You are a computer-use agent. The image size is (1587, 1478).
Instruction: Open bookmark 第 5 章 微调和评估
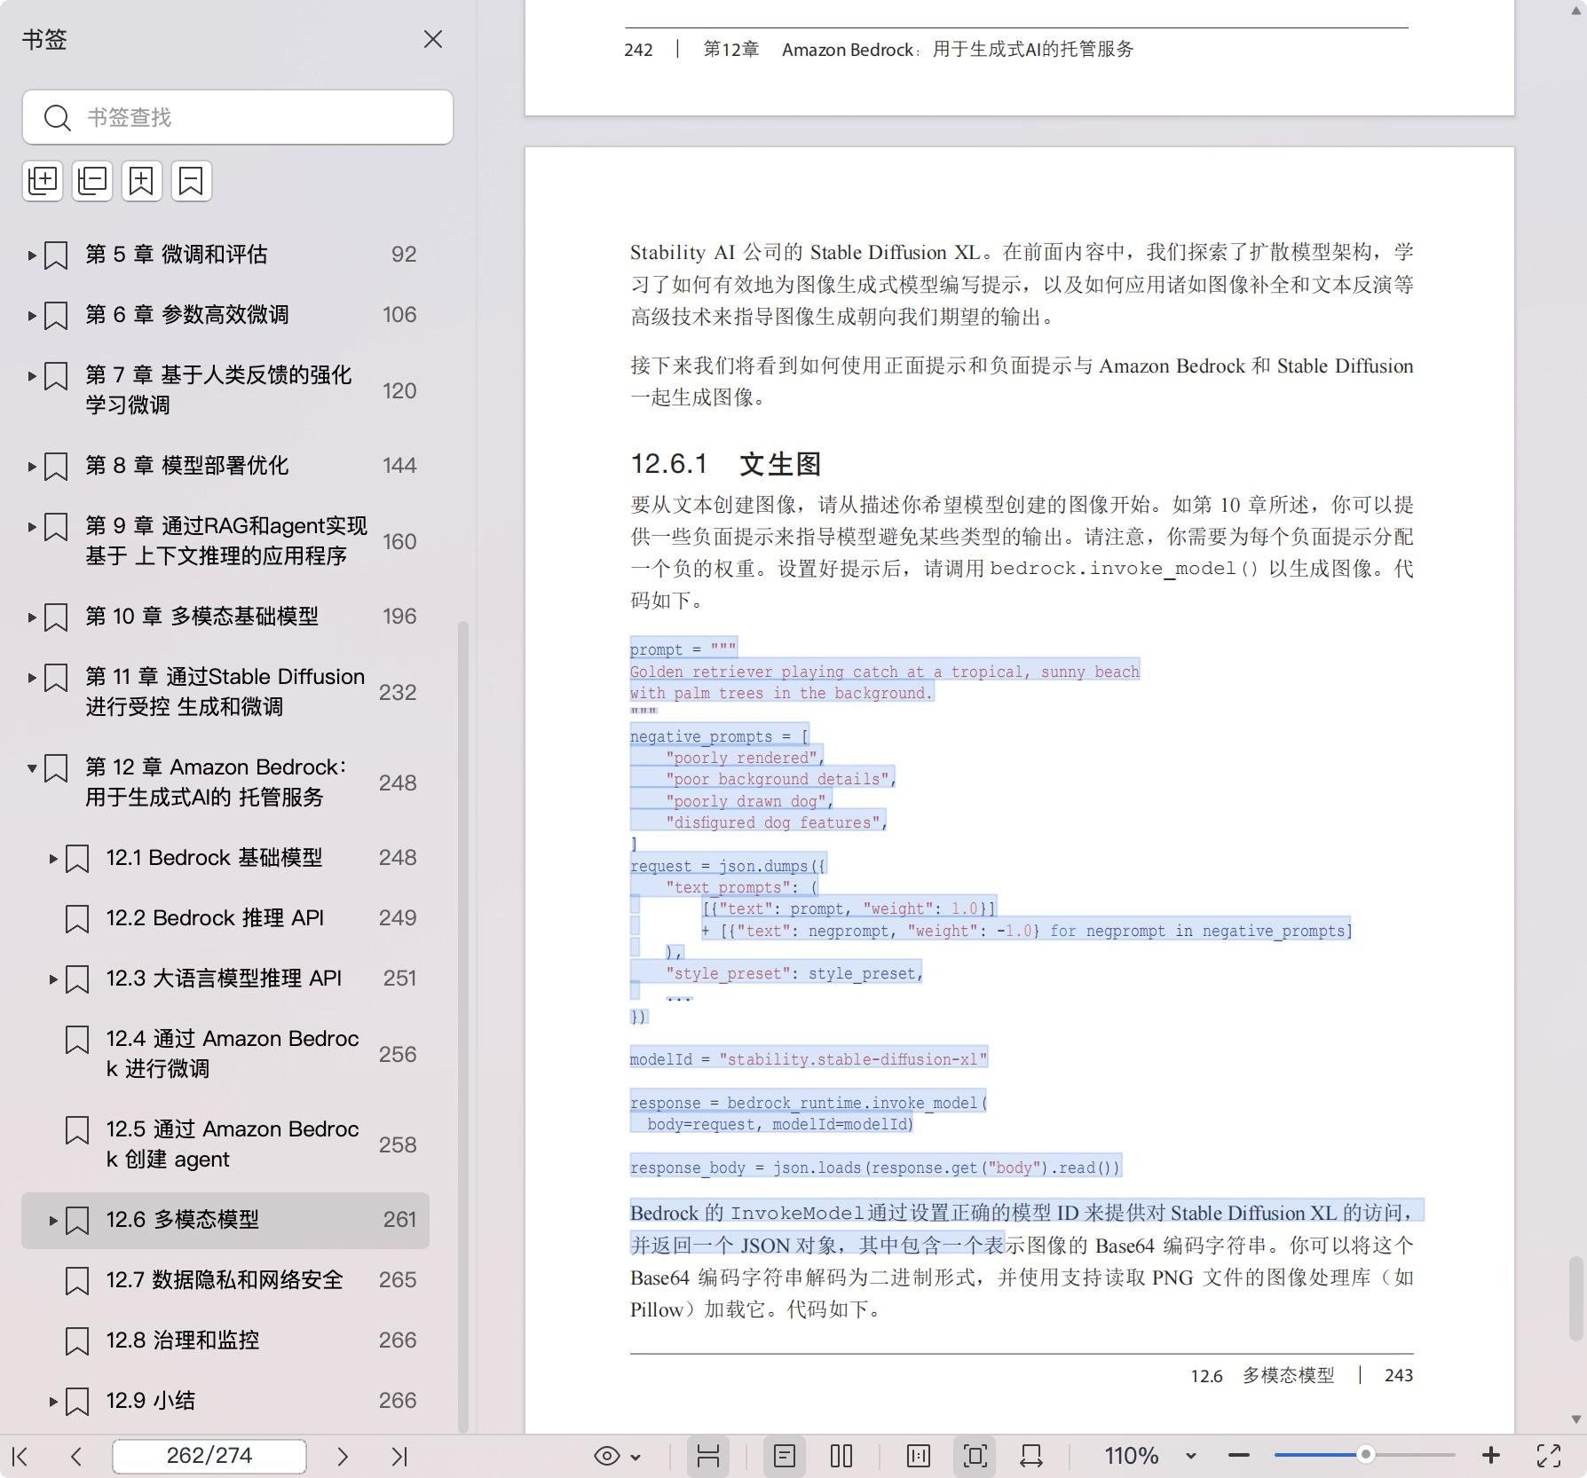[x=177, y=255]
